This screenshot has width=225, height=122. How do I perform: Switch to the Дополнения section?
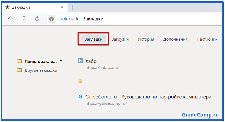[175, 39]
